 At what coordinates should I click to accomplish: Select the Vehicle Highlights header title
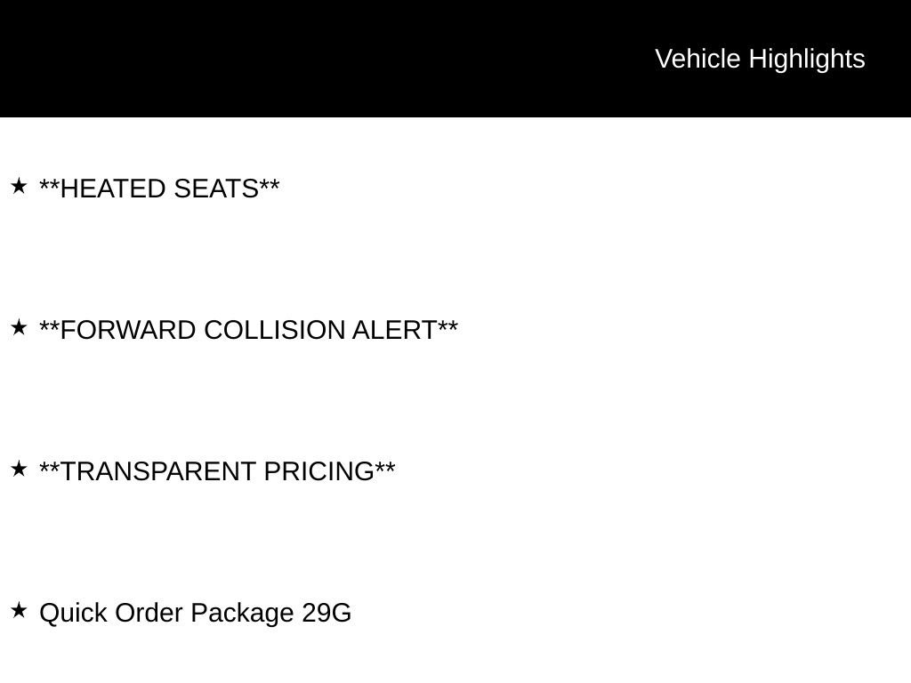point(760,59)
